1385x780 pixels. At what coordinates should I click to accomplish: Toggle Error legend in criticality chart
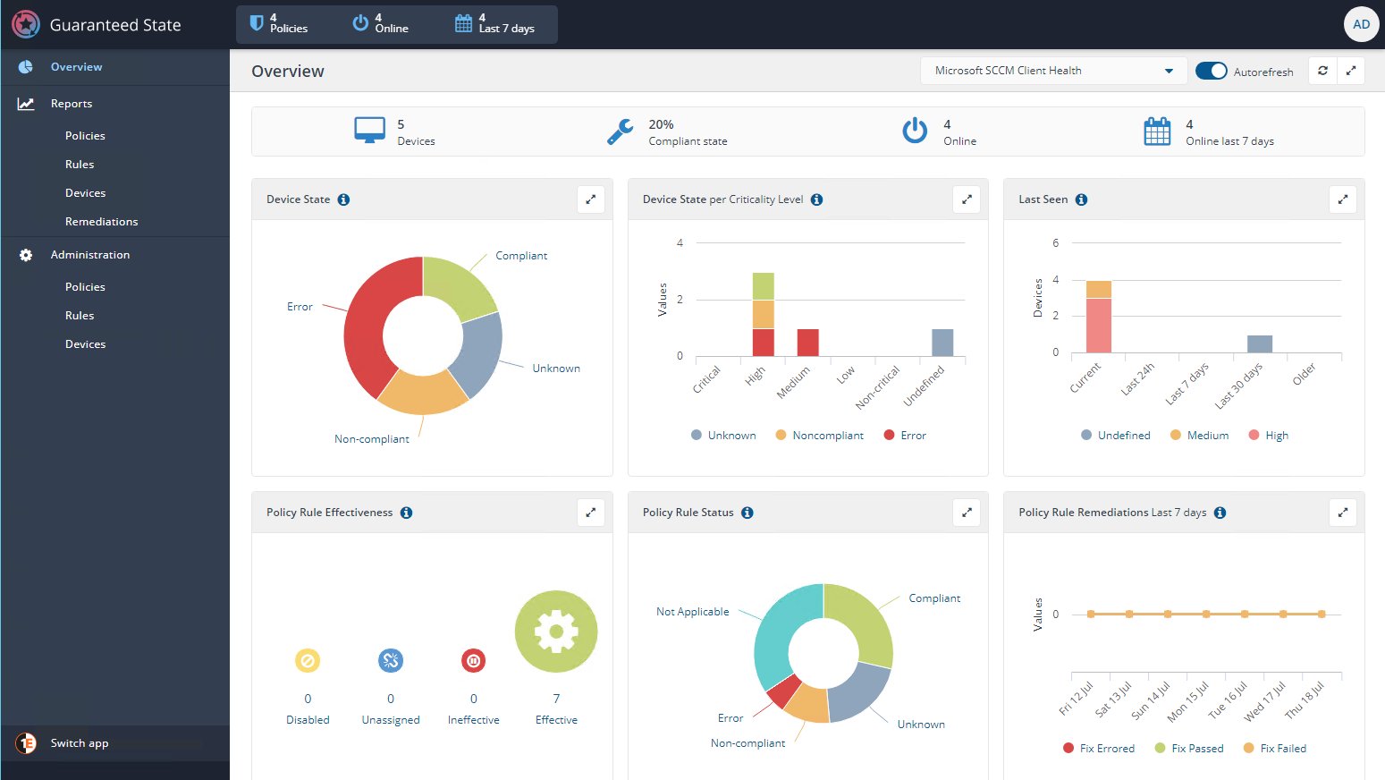pyautogui.click(x=905, y=436)
